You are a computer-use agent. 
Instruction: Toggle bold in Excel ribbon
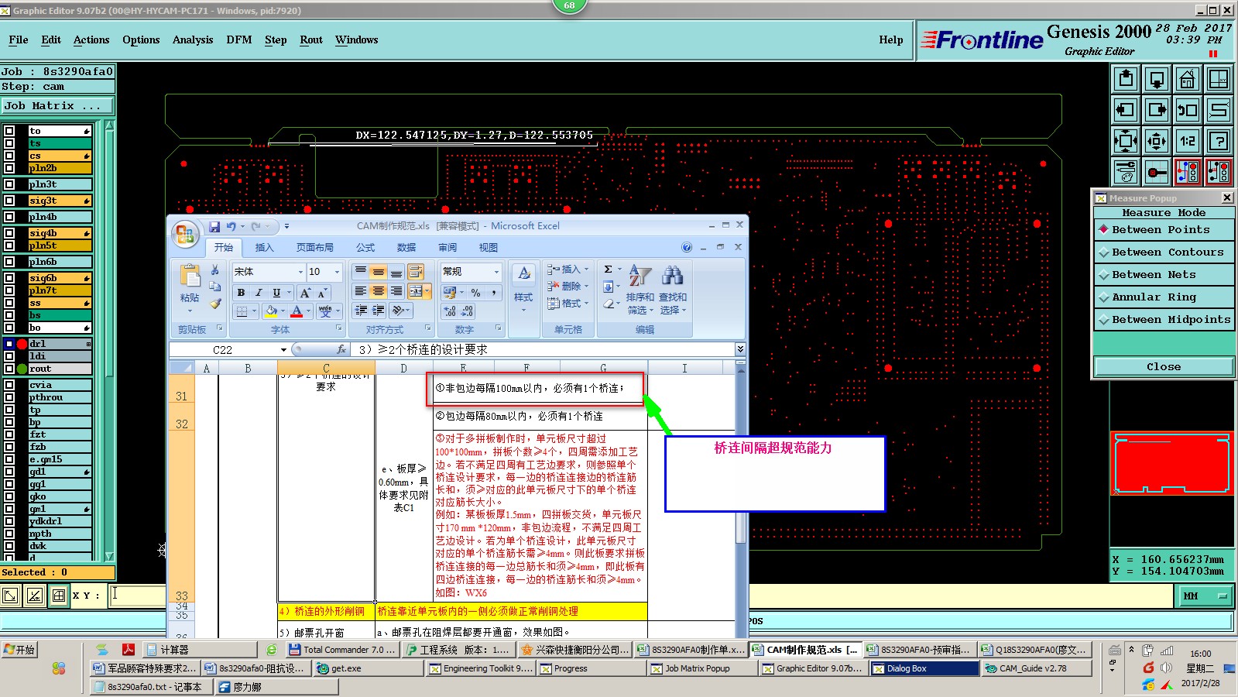tap(241, 293)
